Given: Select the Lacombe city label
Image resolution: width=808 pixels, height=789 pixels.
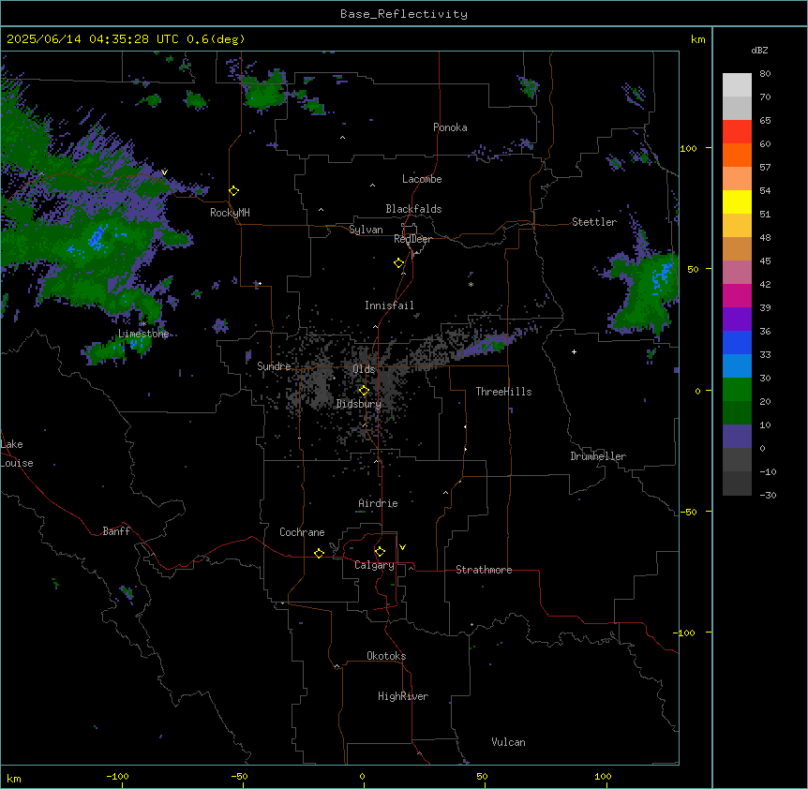Looking at the screenshot, I should pos(422,179).
